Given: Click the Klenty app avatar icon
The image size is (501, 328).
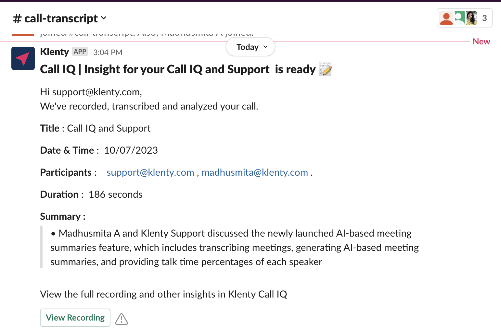Looking at the screenshot, I should point(23,58).
